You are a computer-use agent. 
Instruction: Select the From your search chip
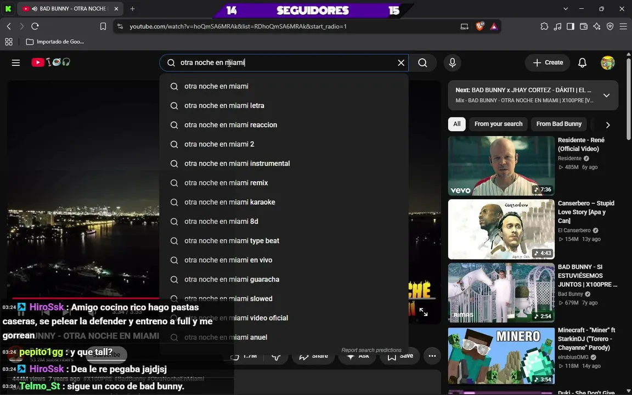click(x=498, y=124)
